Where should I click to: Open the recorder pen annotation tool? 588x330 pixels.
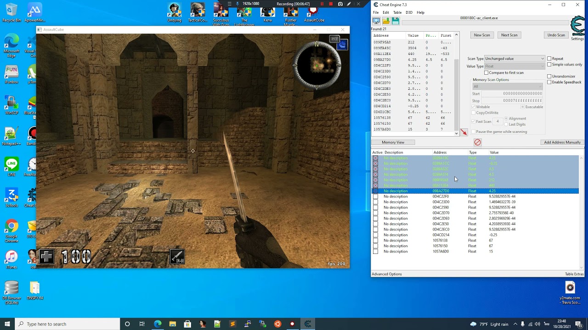tap(349, 4)
